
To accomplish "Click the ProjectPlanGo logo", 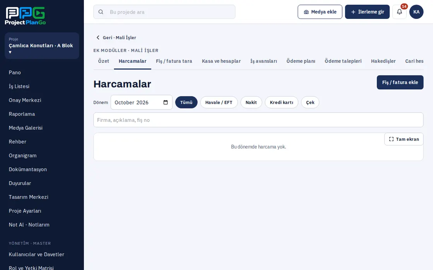I will [x=26, y=16].
